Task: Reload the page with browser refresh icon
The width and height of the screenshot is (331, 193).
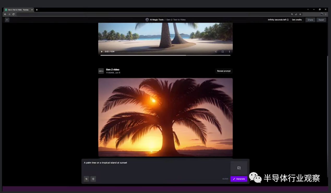Action: pos(13,14)
